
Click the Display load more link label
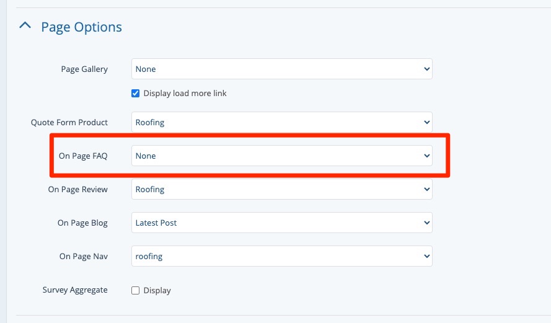point(185,94)
